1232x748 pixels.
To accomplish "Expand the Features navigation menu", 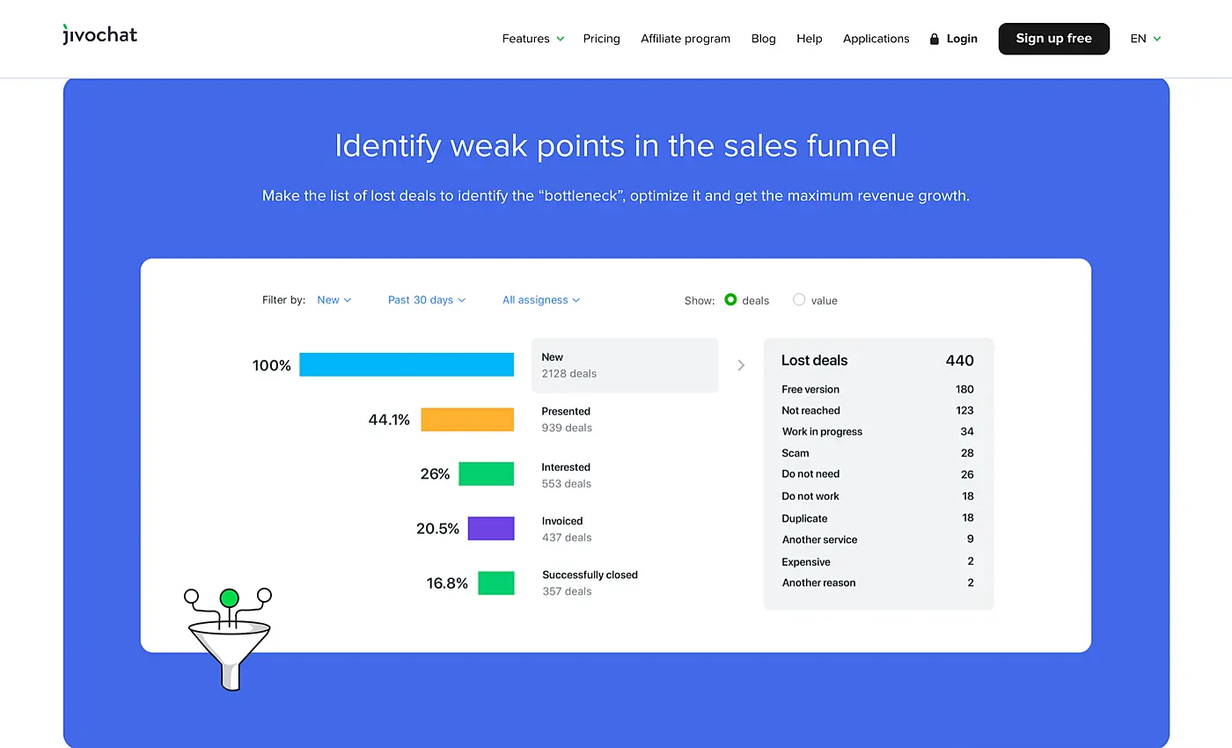I will (x=532, y=39).
